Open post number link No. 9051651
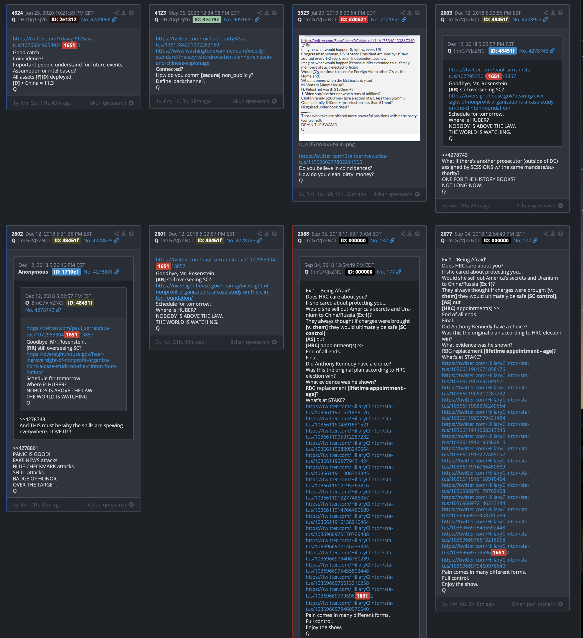Viewport: 583px width, 638px height. tap(239, 20)
